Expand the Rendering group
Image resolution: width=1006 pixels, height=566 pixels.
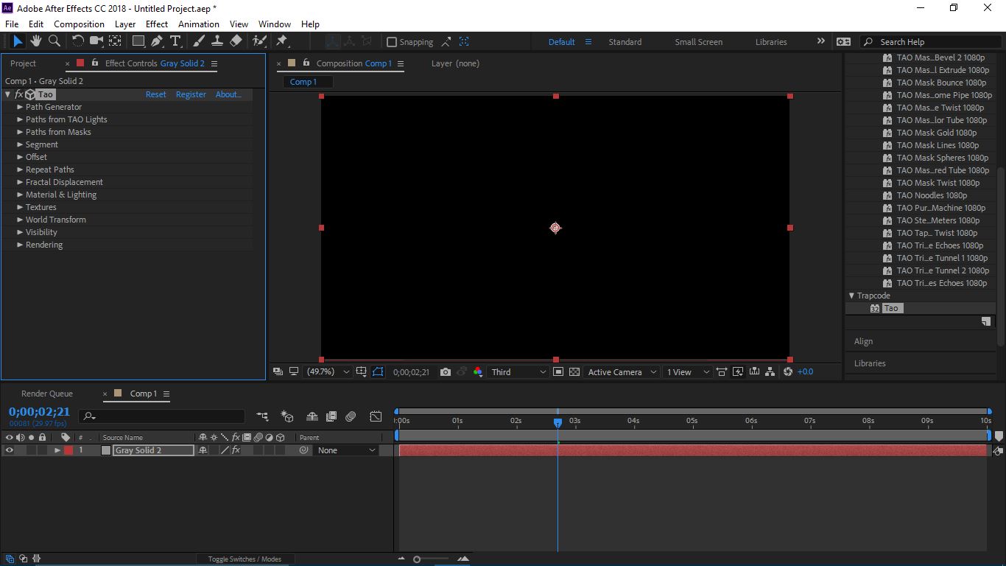pos(21,245)
